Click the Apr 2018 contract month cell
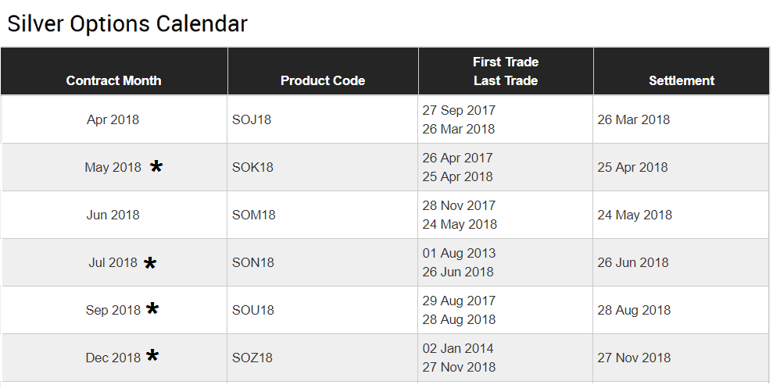This screenshot has height=388, width=773. pos(113,119)
